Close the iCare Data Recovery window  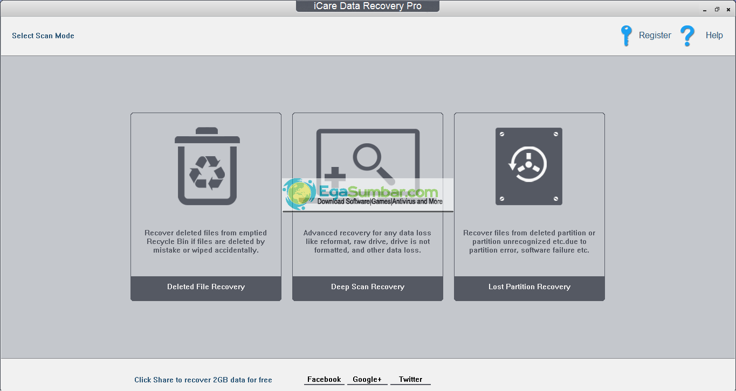[x=728, y=9]
